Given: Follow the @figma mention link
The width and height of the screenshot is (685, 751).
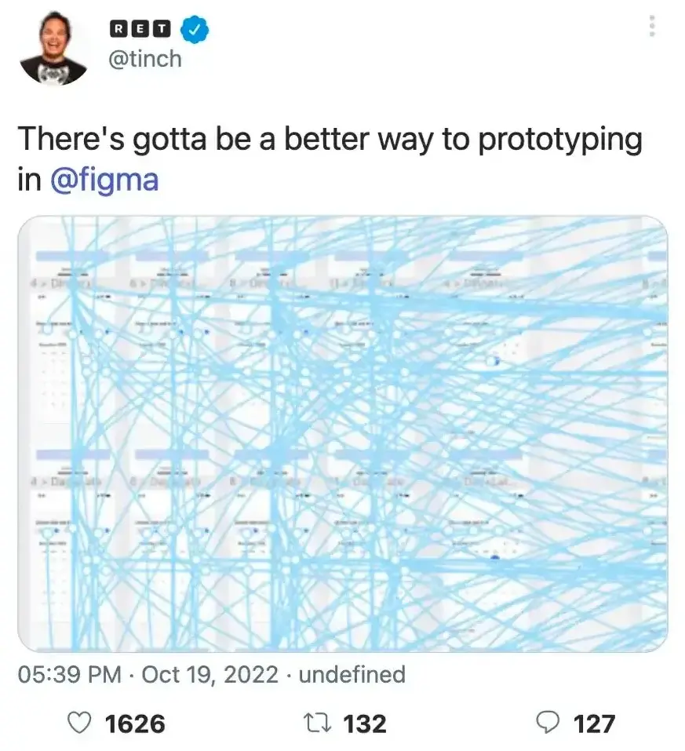Looking at the screenshot, I should 104,180.
